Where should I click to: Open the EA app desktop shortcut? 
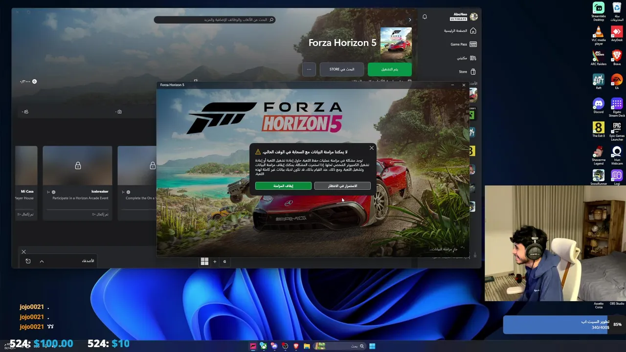(x=617, y=82)
